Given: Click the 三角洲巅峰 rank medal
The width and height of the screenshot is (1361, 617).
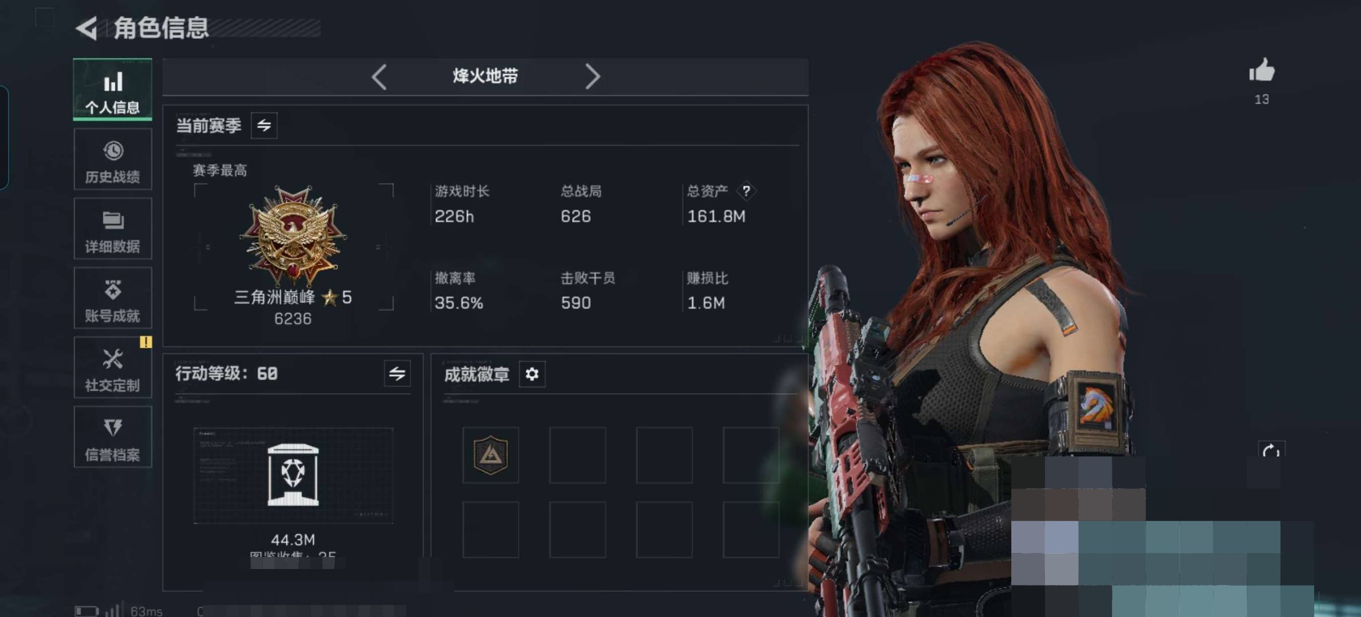Looking at the screenshot, I should [x=293, y=235].
